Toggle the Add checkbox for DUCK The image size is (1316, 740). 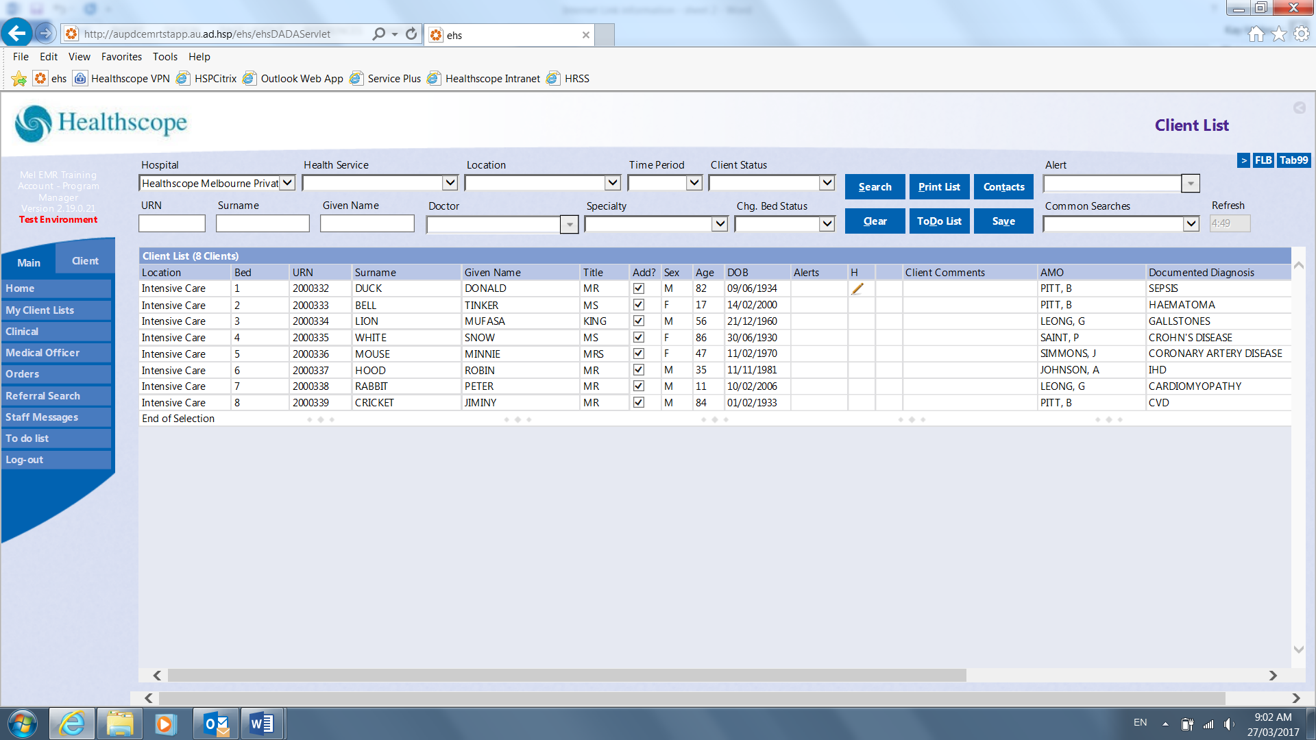coord(639,288)
